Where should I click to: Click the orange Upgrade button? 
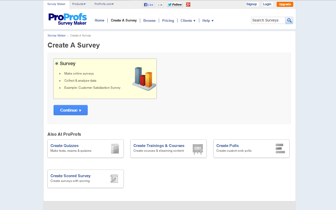[285, 4]
